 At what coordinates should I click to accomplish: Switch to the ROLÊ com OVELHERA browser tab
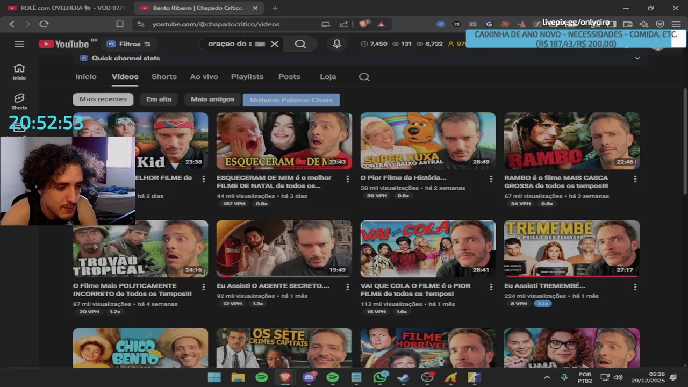tap(67, 8)
